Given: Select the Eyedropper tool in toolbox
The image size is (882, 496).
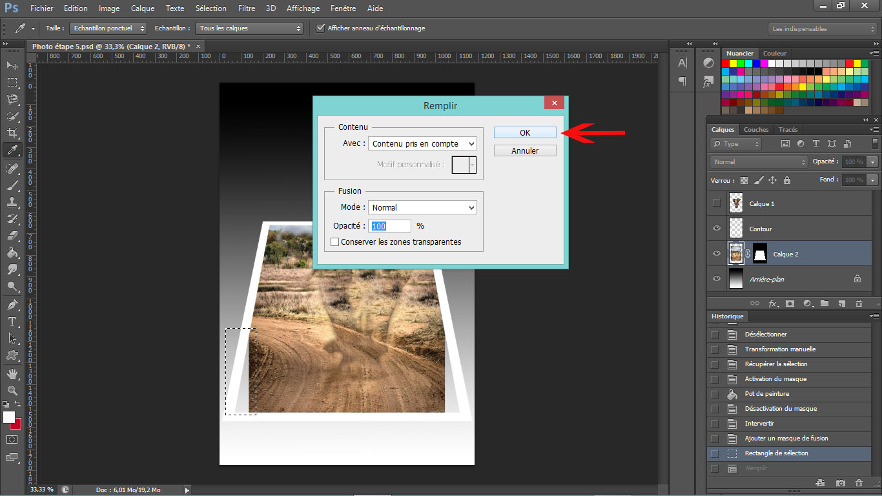Looking at the screenshot, I should click(12, 150).
